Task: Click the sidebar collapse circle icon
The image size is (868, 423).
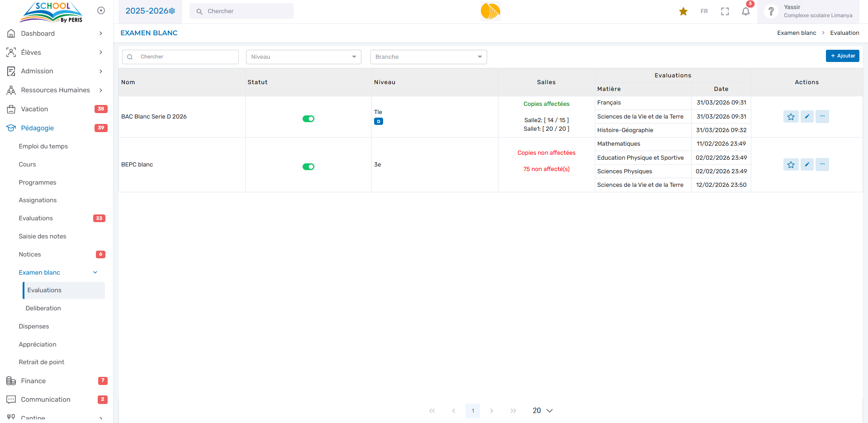Action: click(101, 10)
